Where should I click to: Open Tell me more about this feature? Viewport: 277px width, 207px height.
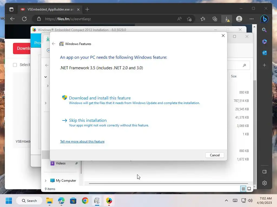[82, 142]
